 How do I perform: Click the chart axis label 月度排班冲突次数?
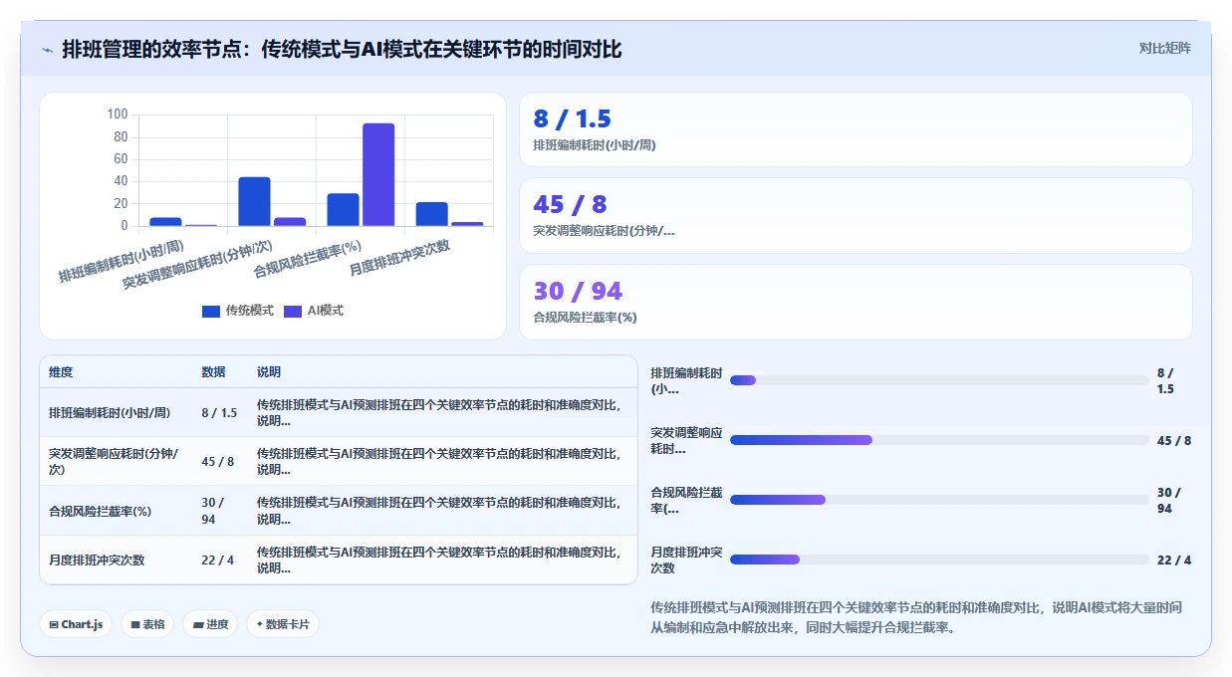[399, 258]
